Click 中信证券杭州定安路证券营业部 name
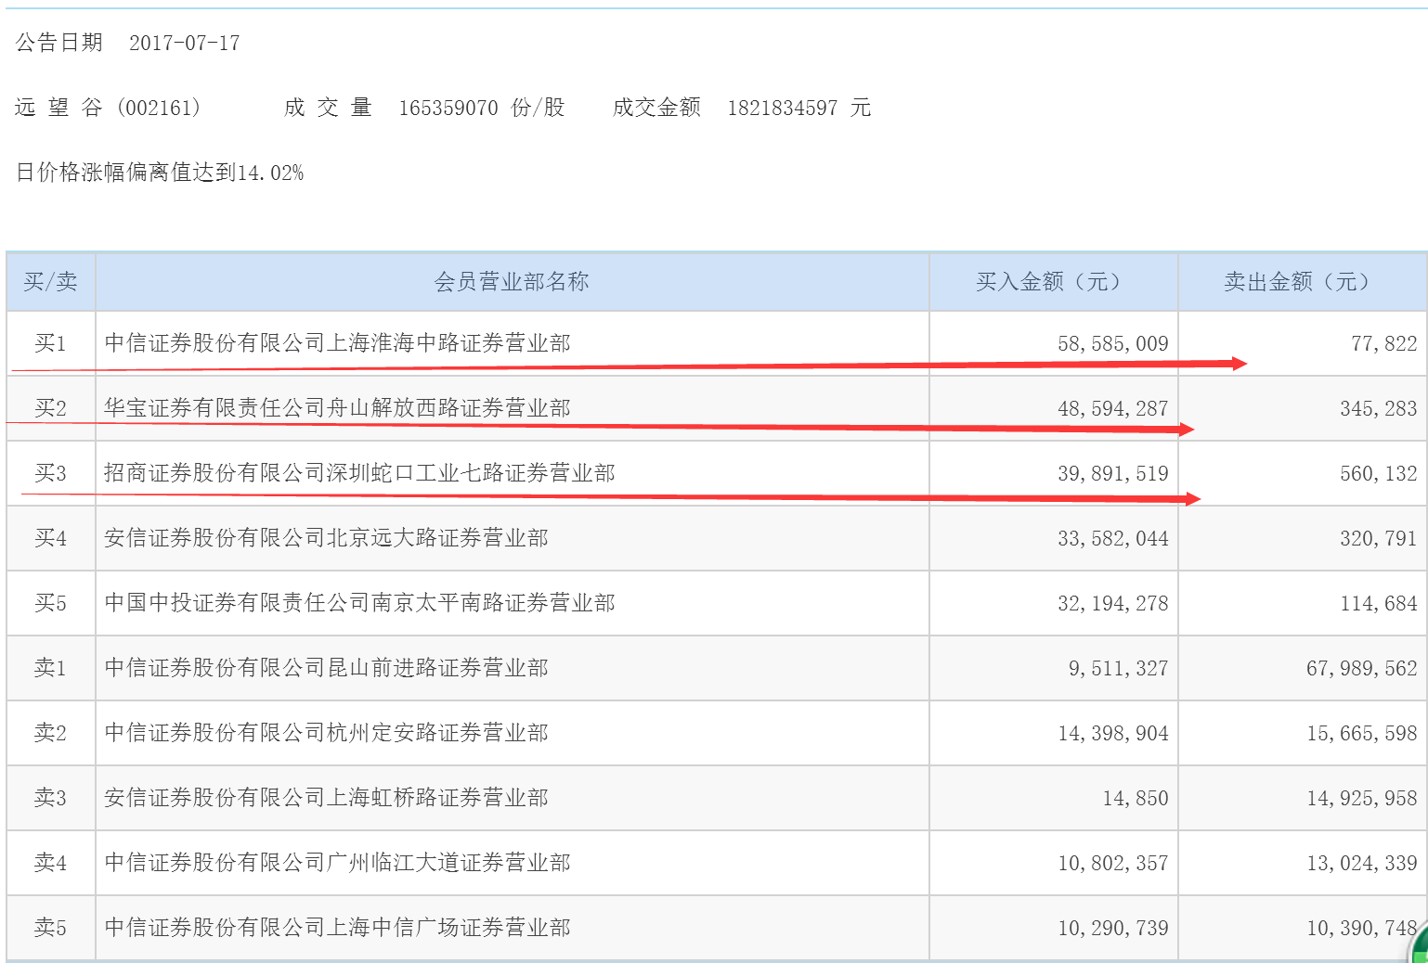1428x963 pixels. click(x=327, y=733)
